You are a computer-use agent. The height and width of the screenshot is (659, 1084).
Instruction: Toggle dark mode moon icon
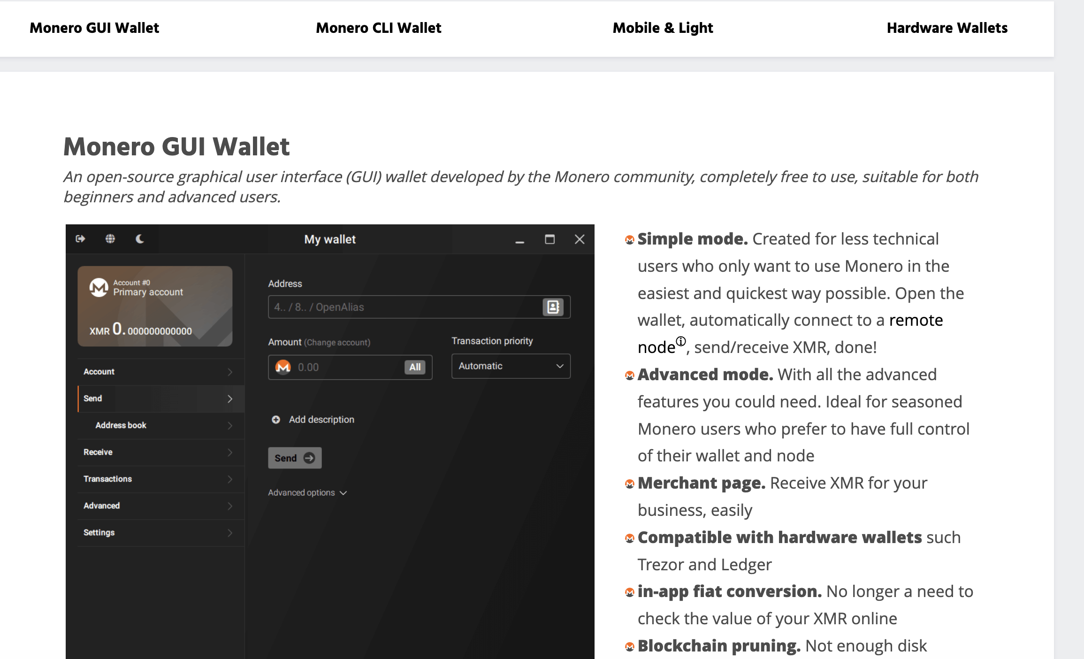coord(140,239)
